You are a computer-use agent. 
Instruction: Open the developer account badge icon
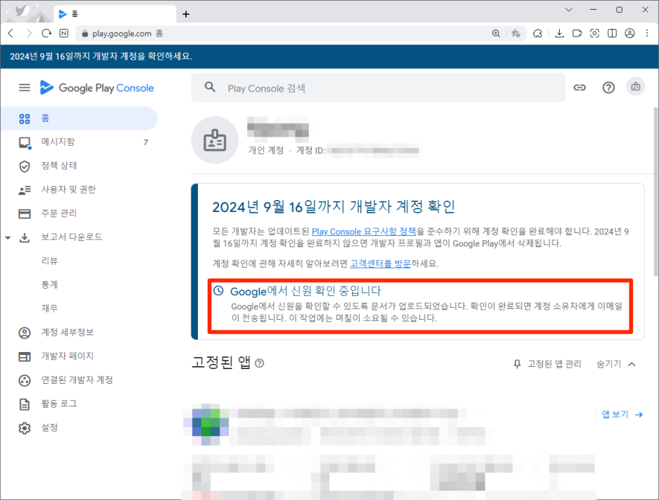click(x=636, y=87)
